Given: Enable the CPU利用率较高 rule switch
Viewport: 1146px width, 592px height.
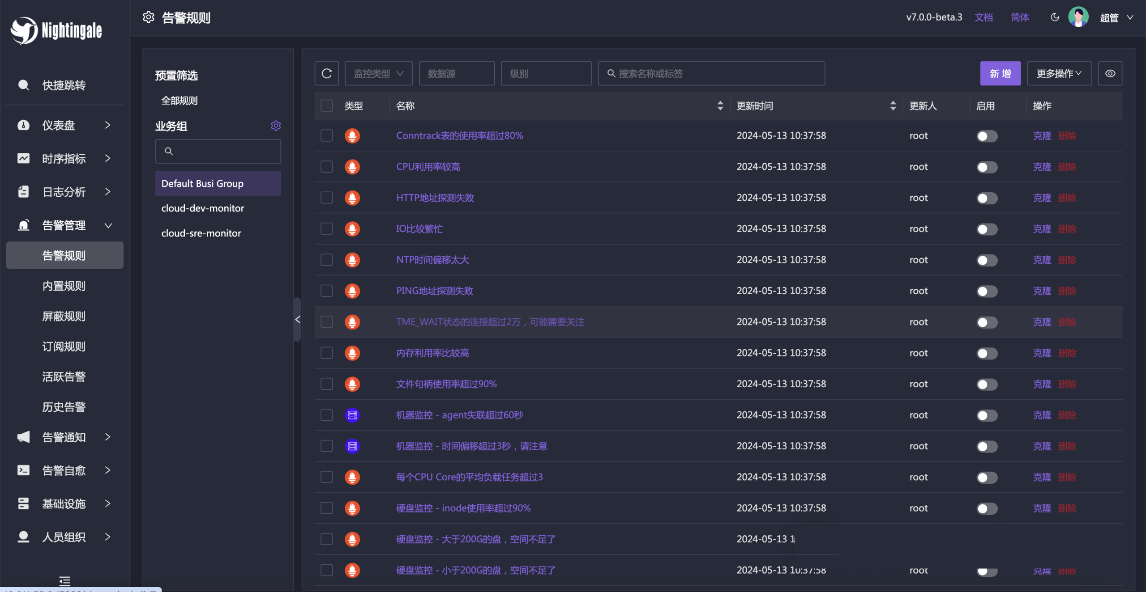Looking at the screenshot, I should [987, 167].
